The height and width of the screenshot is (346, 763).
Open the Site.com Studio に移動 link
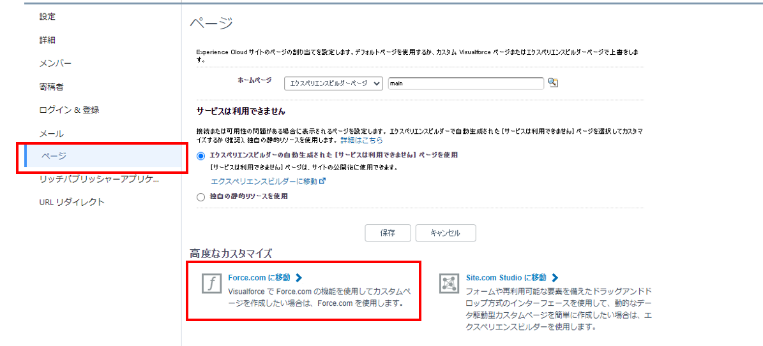(506, 277)
